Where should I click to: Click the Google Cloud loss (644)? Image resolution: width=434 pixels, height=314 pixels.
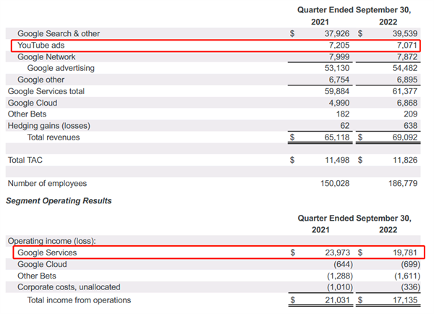coord(343,264)
